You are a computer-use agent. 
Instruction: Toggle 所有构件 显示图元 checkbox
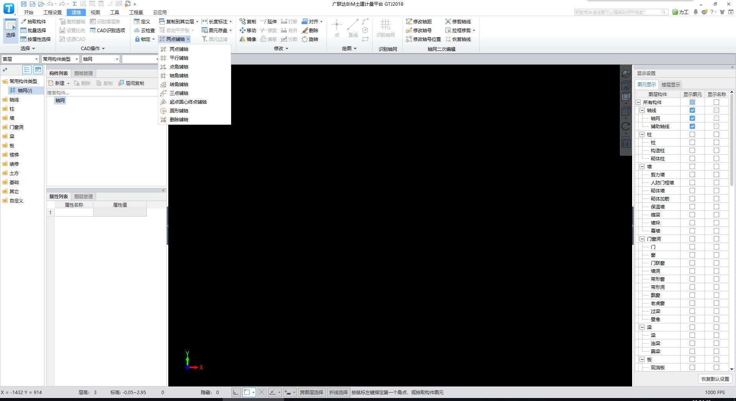click(x=692, y=102)
